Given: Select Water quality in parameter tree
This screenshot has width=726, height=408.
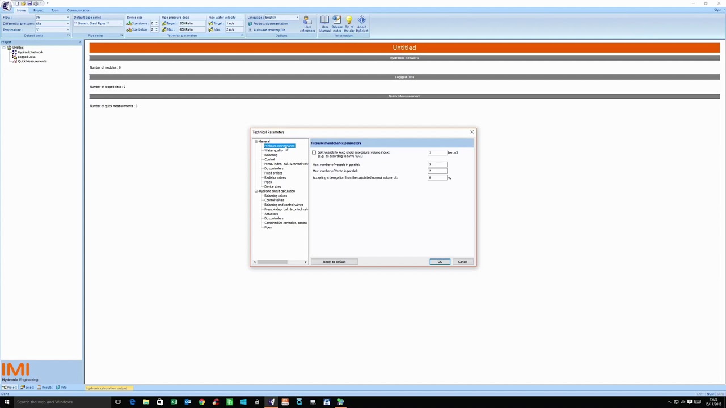Looking at the screenshot, I should [x=273, y=150].
